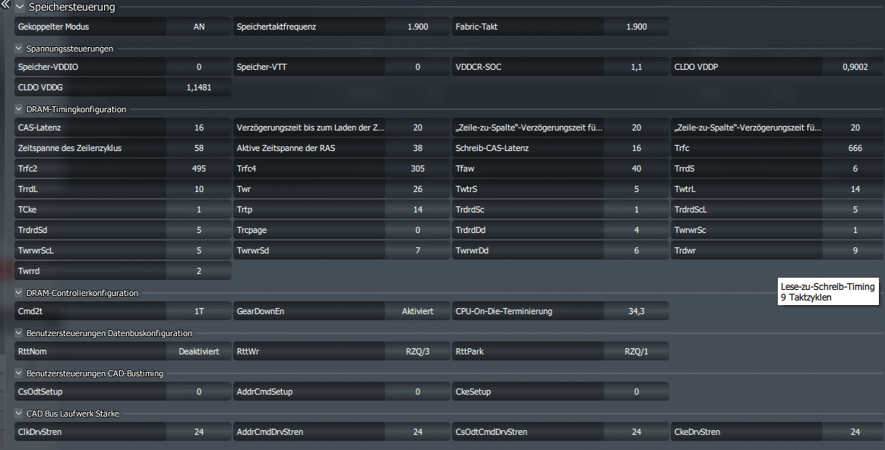Click the ClkDrvStren value 24
The height and width of the screenshot is (450, 885).
click(x=199, y=432)
